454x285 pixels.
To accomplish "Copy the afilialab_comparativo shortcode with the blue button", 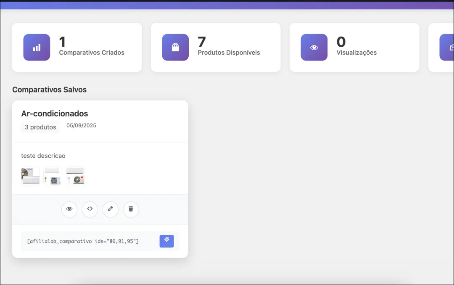I will [x=166, y=241].
